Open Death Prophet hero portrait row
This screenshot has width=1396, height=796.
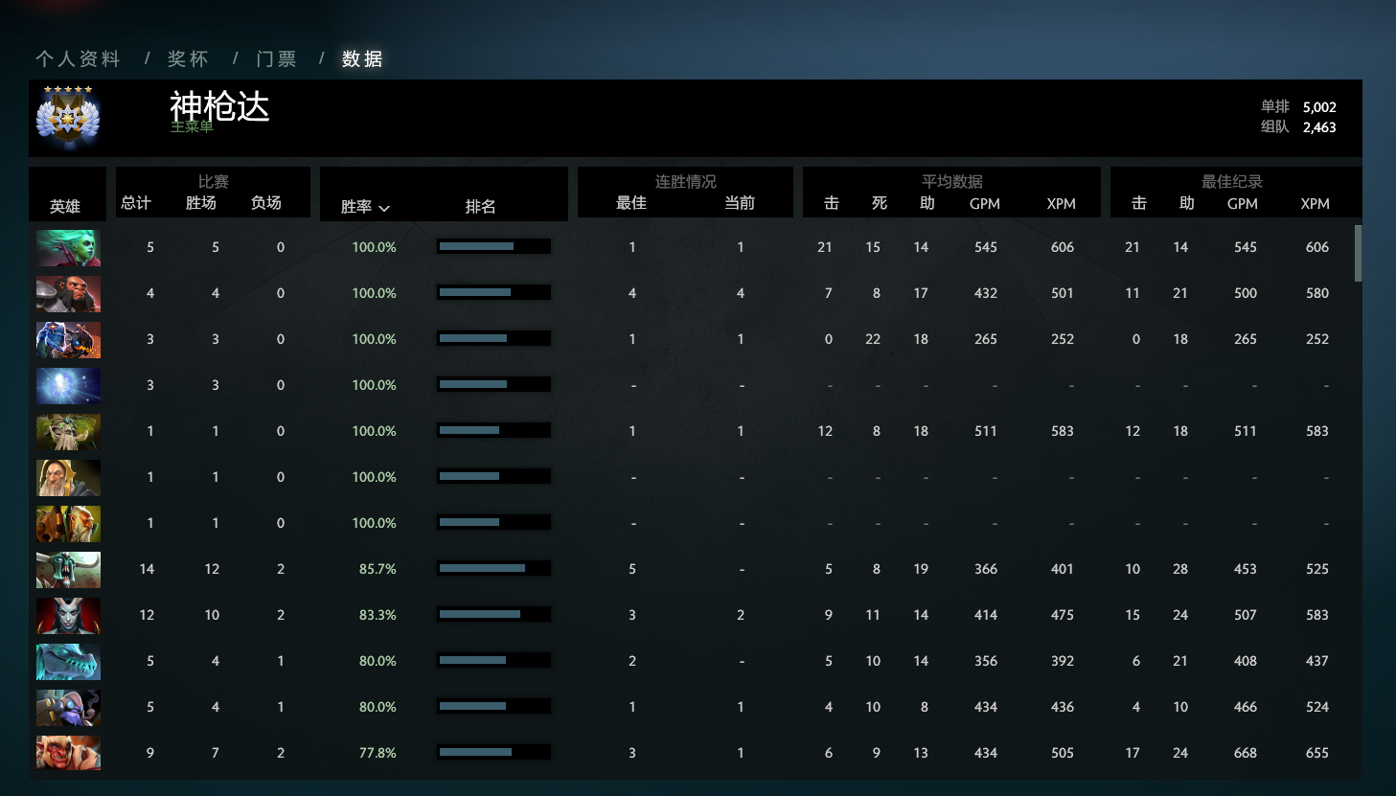click(x=68, y=247)
